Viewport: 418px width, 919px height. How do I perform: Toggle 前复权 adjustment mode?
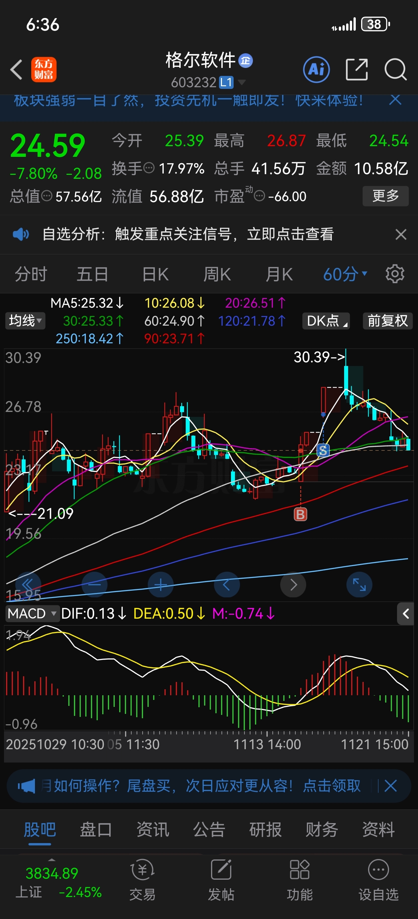(388, 321)
